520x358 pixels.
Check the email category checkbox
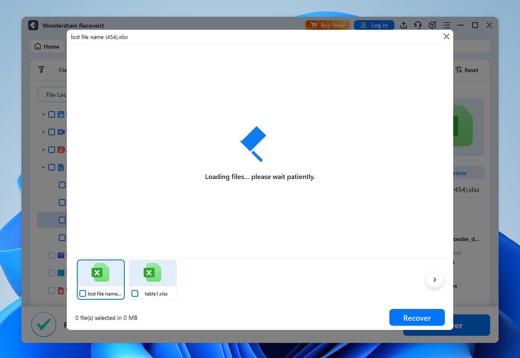(x=52, y=255)
